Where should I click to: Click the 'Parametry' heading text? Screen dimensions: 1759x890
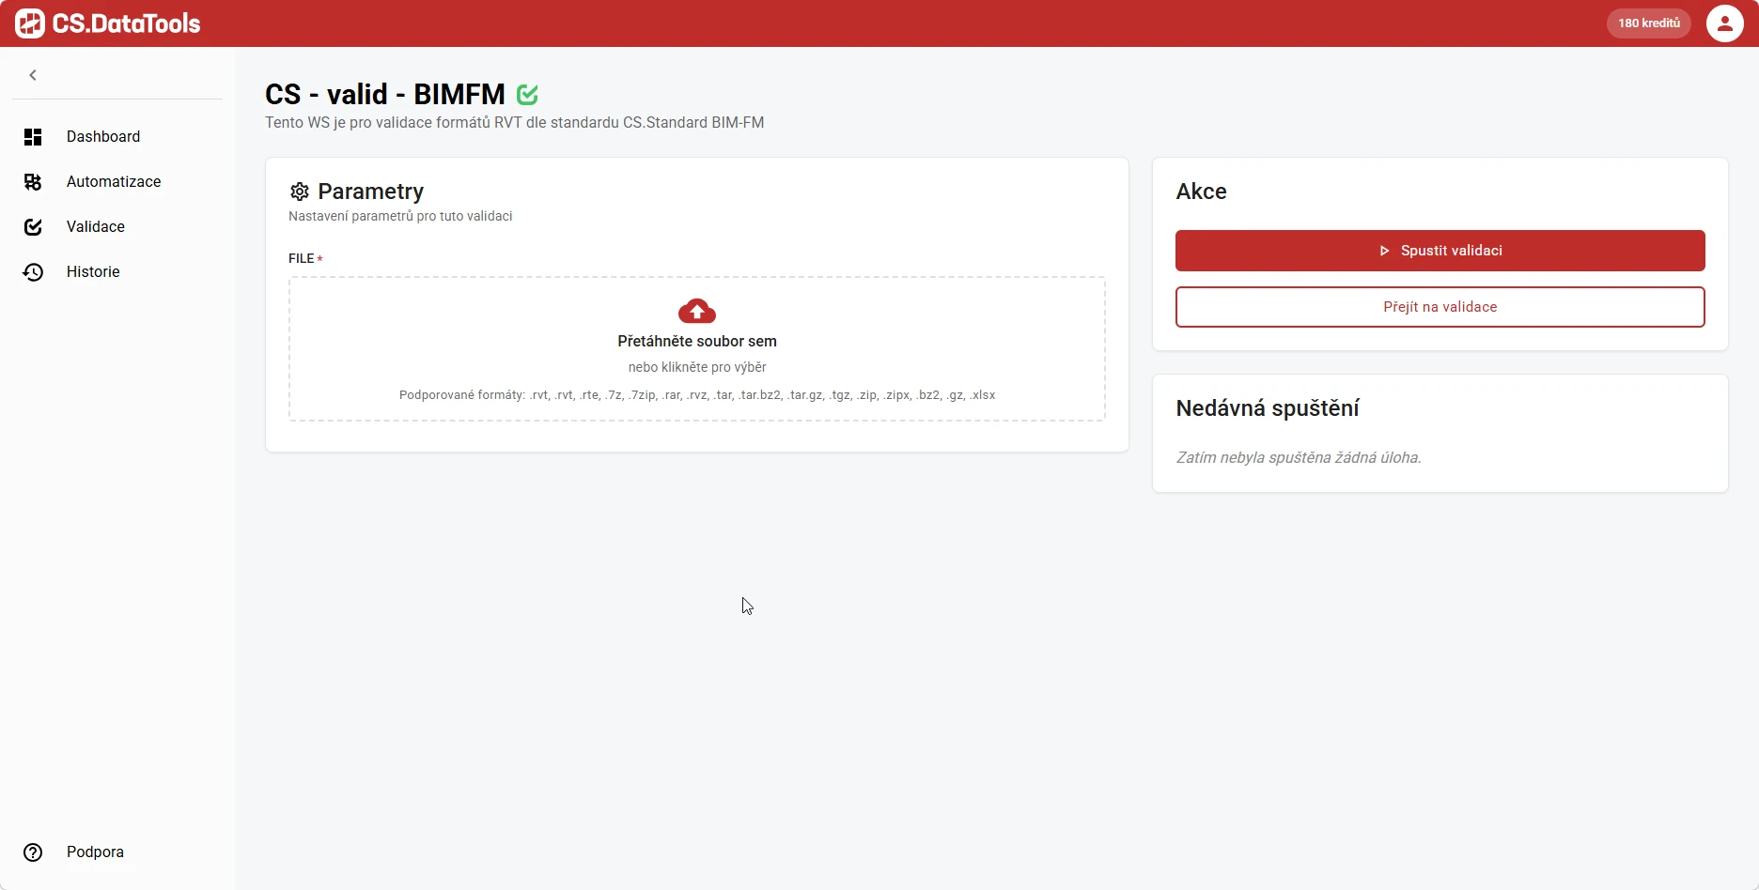(x=371, y=192)
